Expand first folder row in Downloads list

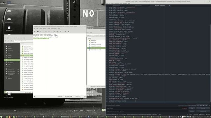(21, 46)
